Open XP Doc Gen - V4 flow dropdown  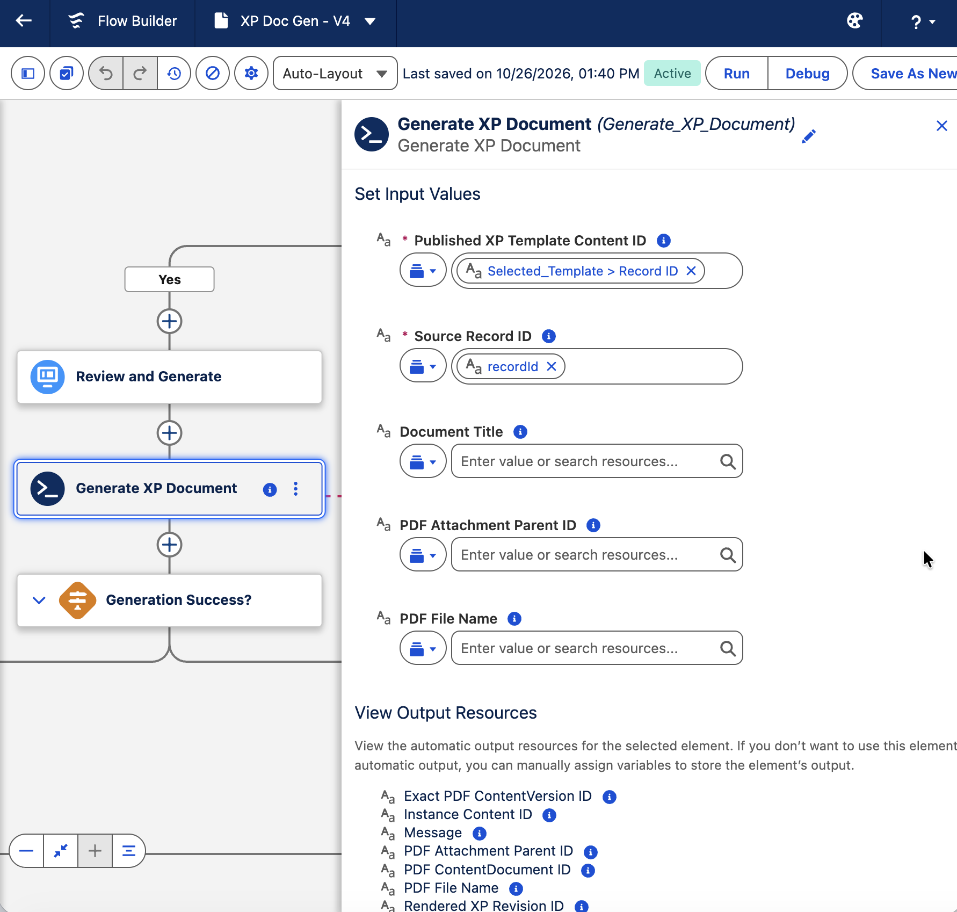370,21
